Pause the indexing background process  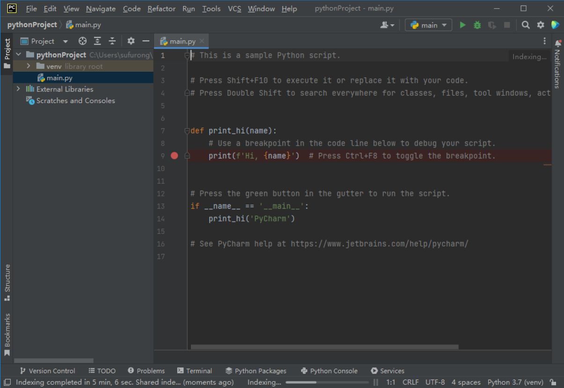point(375,382)
